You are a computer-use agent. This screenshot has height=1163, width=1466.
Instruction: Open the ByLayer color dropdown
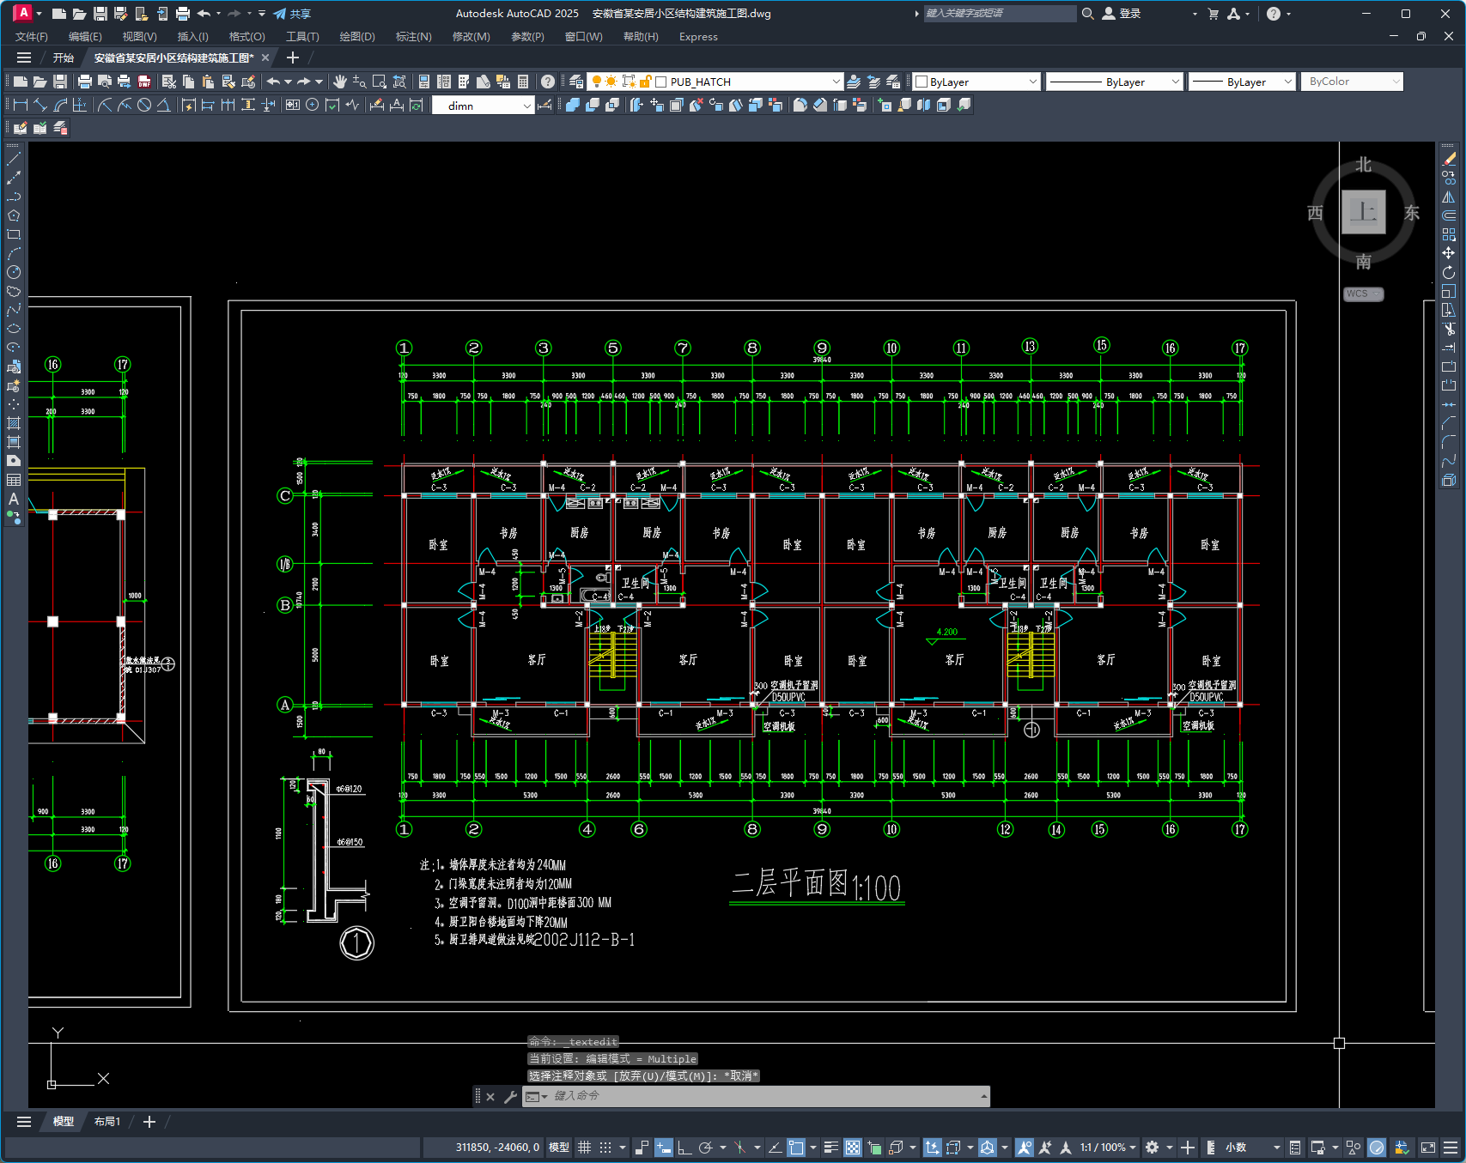tap(1032, 82)
